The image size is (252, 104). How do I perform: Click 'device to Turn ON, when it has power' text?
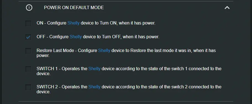[118, 23]
